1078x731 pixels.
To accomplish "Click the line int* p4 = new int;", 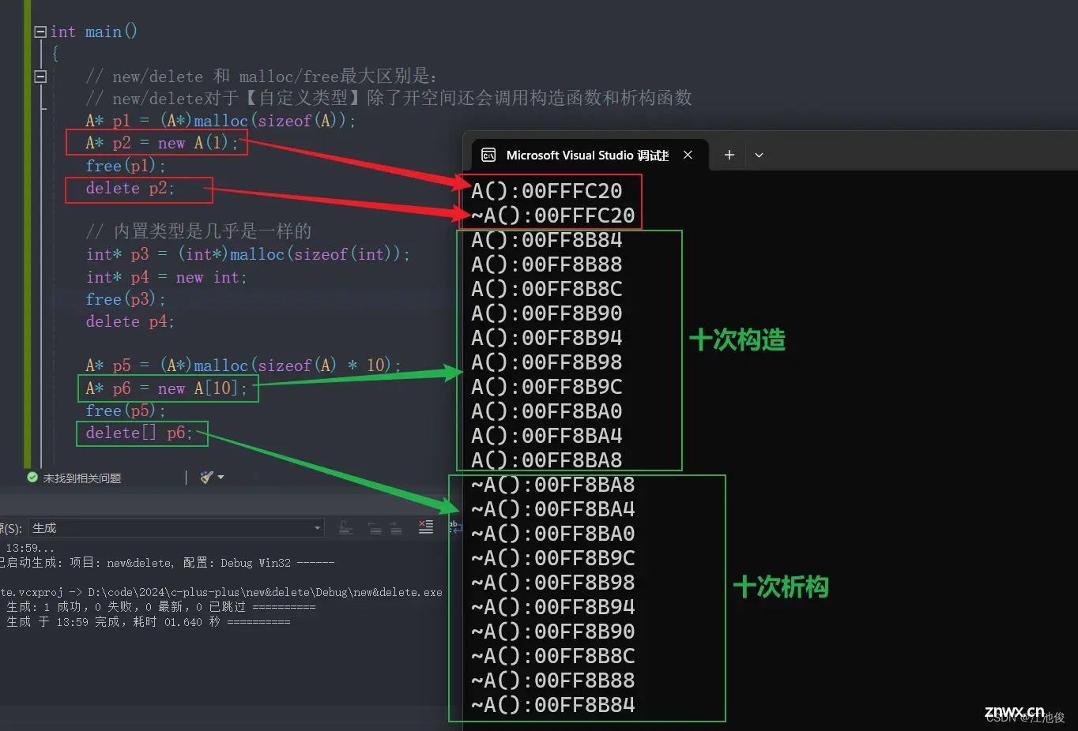I will pos(167,277).
